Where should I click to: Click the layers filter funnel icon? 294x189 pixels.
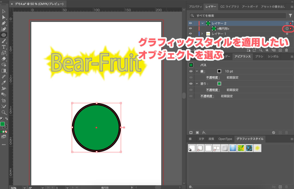pos(290,16)
